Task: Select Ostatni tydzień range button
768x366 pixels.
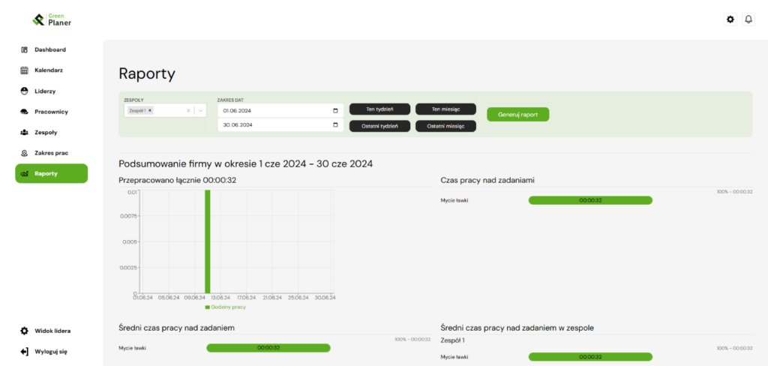Action: pos(379,126)
